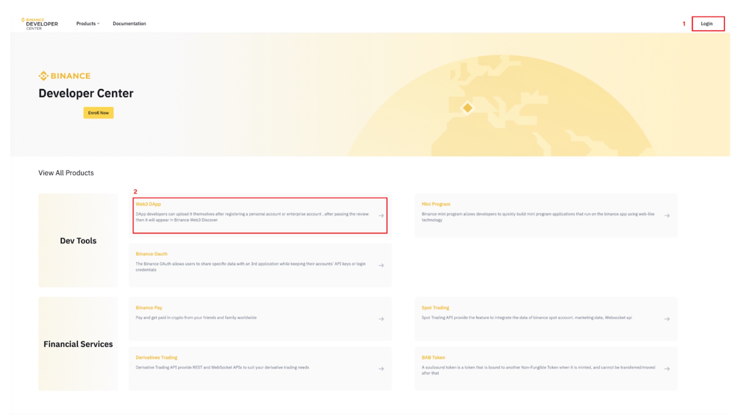The width and height of the screenshot is (739, 415).
Task: Click the arrow icon on Derivatives Trading card
Action: click(x=381, y=369)
